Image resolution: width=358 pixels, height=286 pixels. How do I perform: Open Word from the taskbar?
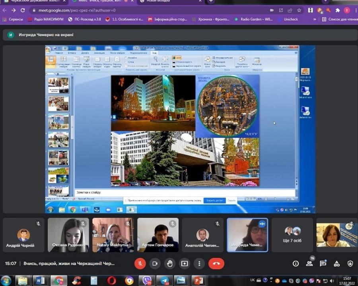[x=41, y=281]
